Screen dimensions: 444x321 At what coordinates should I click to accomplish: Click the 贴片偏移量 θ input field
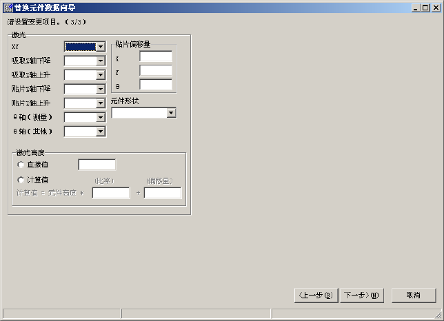tap(156, 85)
